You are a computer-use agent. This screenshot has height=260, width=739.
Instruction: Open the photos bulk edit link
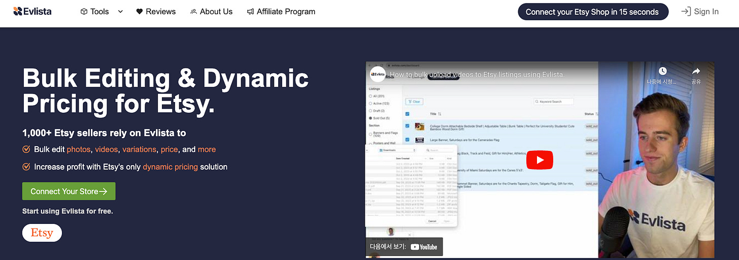(x=79, y=149)
